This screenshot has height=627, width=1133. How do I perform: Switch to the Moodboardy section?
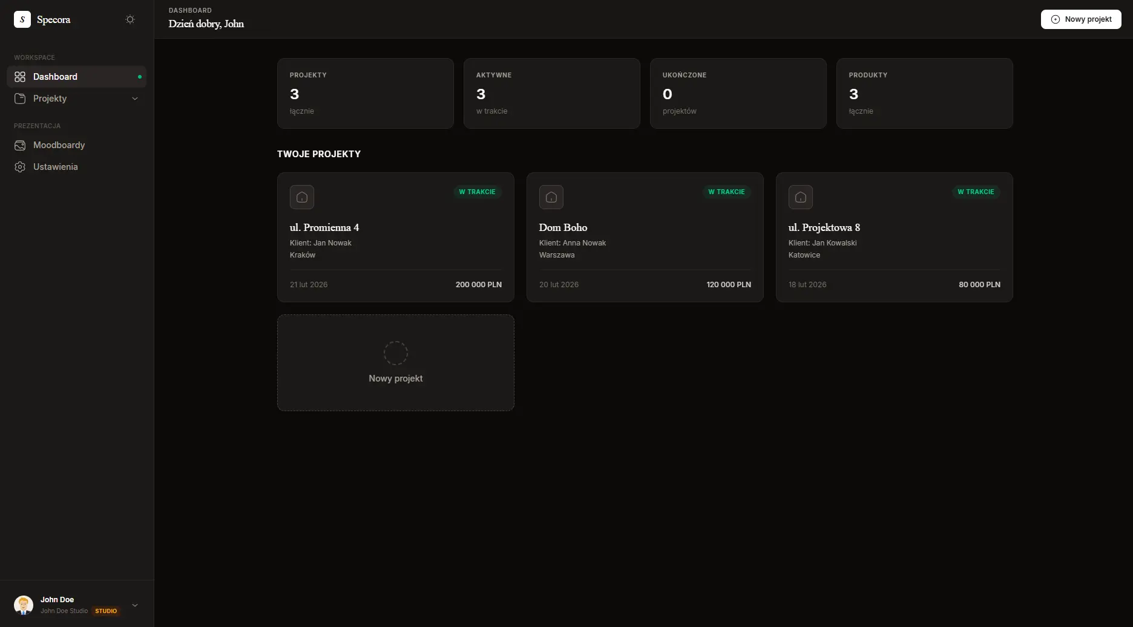[59, 145]
